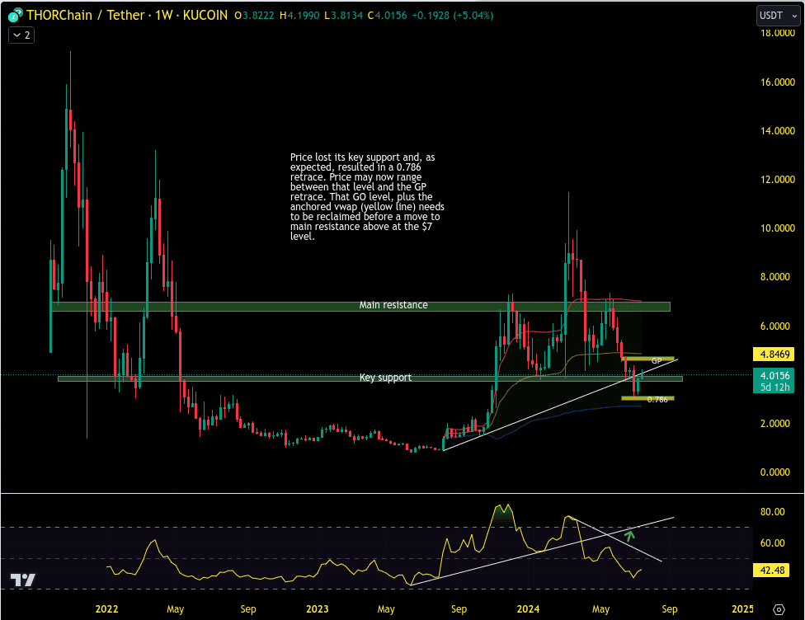This screenshot has height=620, width=805.
Task: Select the 42.48 RSI value label
Action: point(772,571)
